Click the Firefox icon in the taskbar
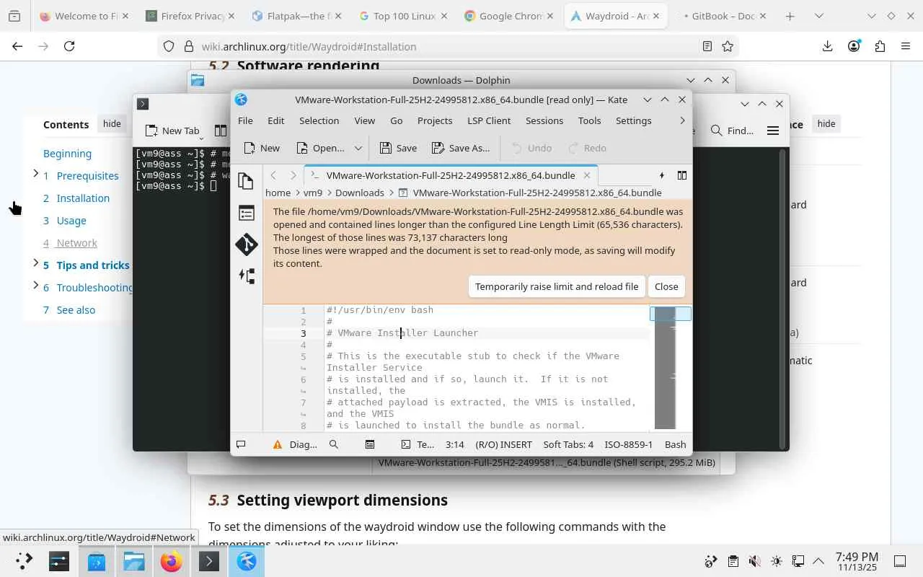The width and height of the screenshot is (923, 577). [x=172, y=561]
